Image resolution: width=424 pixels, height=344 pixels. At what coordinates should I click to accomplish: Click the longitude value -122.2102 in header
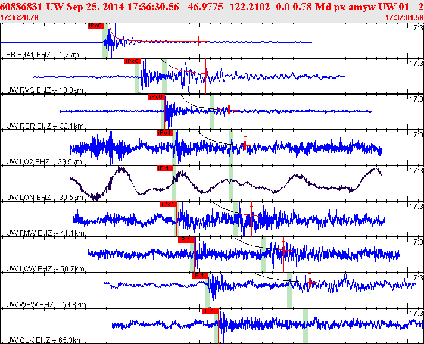(x=247, y=7)
